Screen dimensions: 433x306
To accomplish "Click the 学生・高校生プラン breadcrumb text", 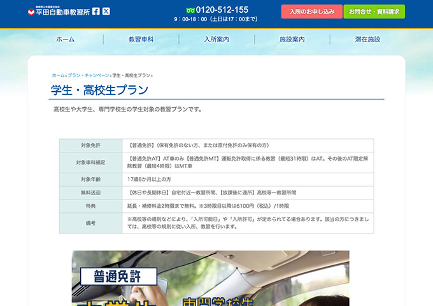I will coord(131,75).
